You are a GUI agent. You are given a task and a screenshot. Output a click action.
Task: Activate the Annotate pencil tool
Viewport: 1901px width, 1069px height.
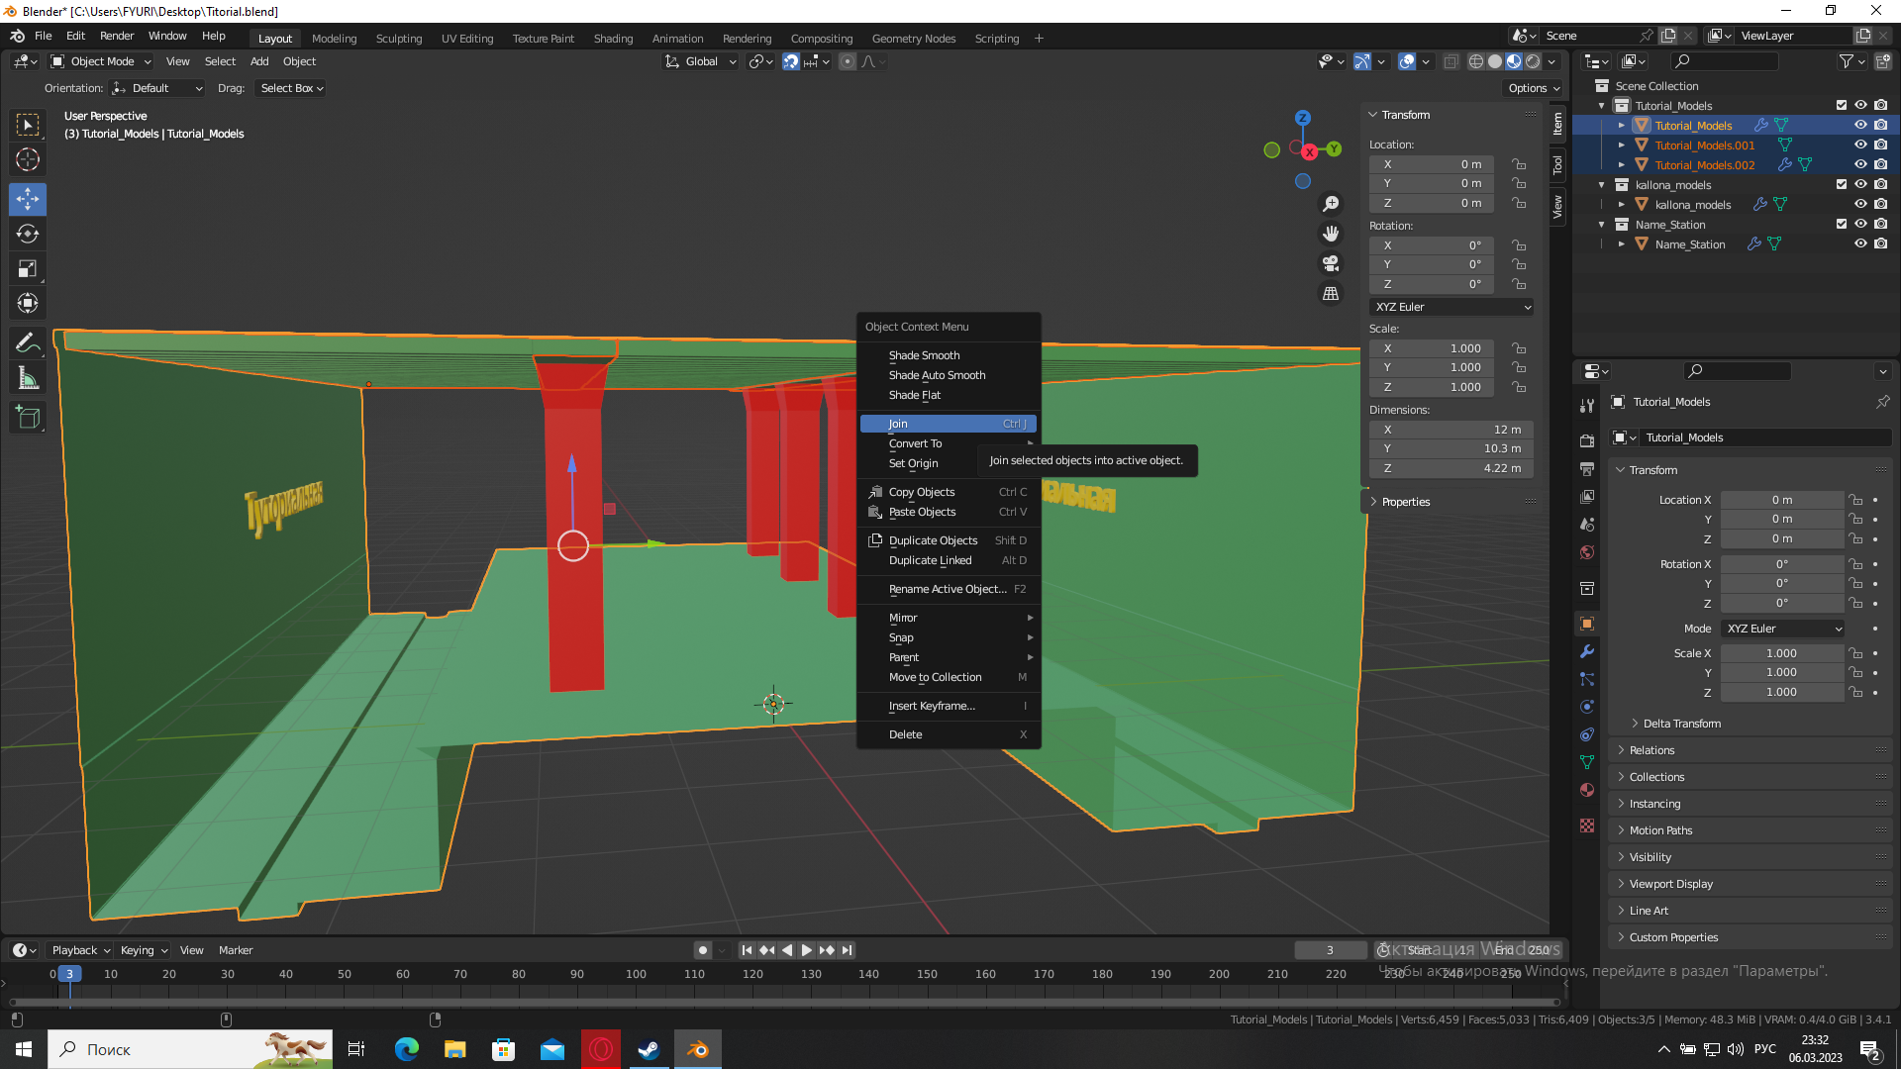point(28,343)
